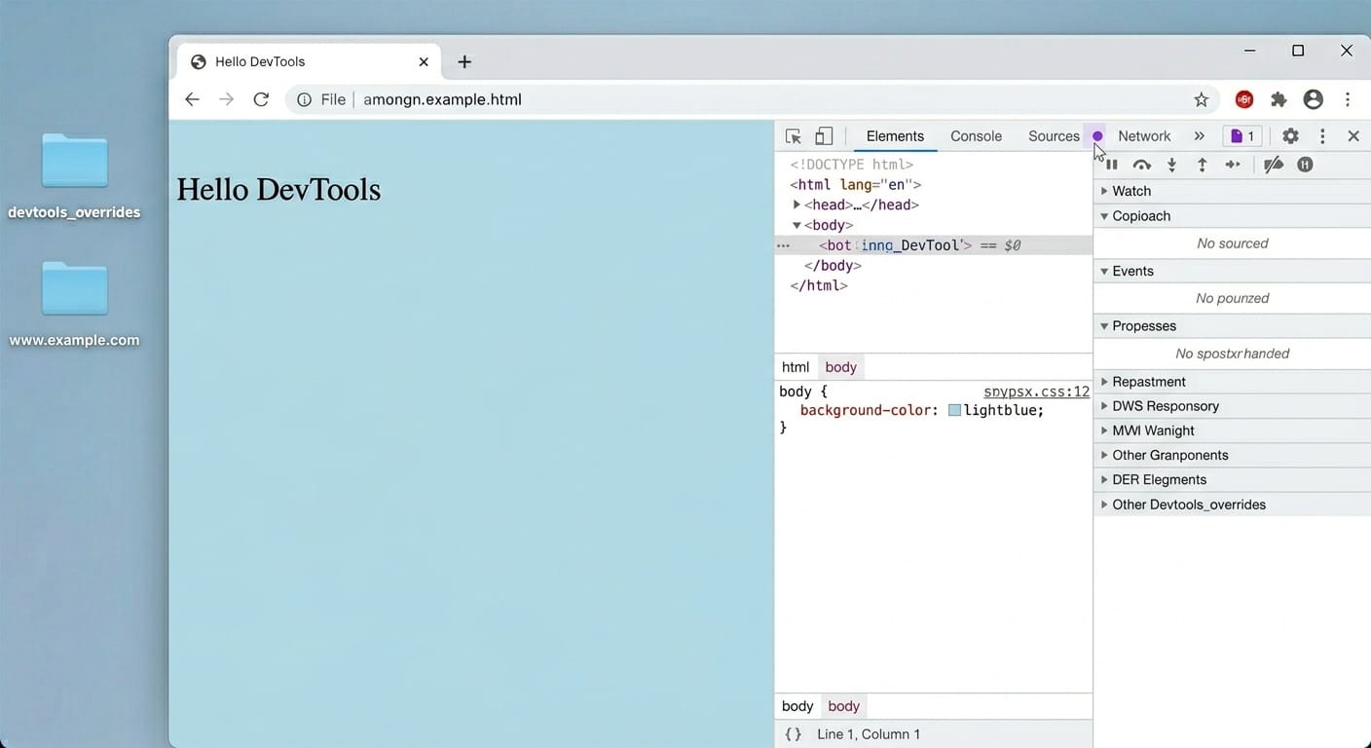Click the purple issues counter badge
This screenshot has height=748, width=1371.
tap(1242, 136)
